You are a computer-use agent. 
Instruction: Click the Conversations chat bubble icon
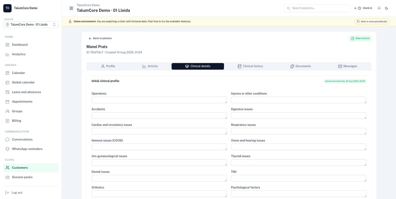coord(7,140)
